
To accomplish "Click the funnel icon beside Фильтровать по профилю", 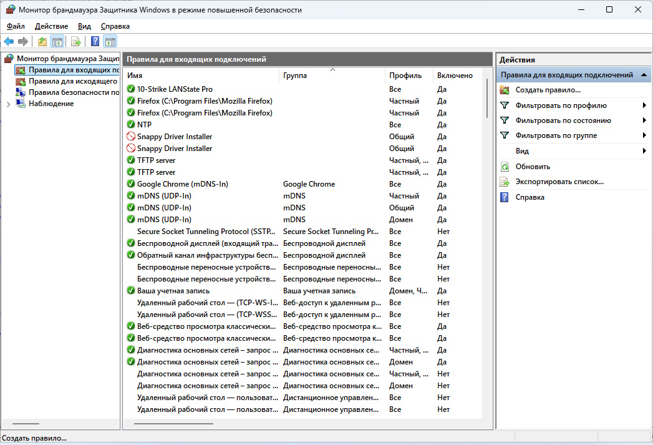I will 505,105.
